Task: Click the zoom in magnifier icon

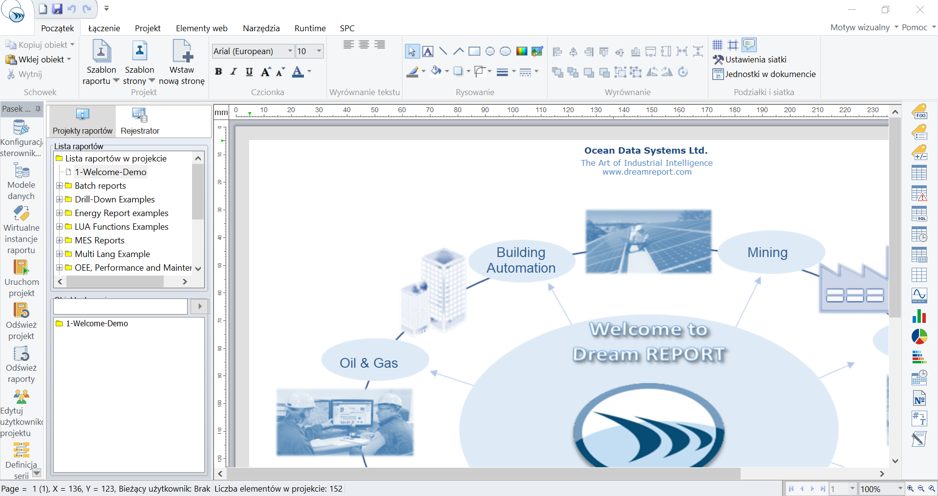Action: pos(910,488)
